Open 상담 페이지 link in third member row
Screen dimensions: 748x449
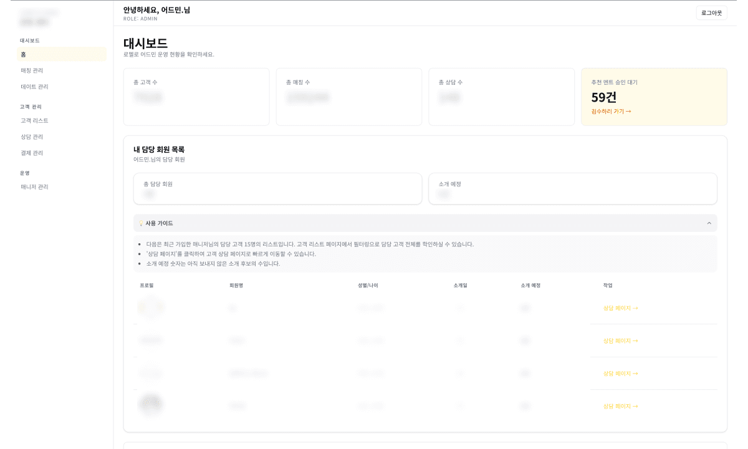[x=620, y=374]
